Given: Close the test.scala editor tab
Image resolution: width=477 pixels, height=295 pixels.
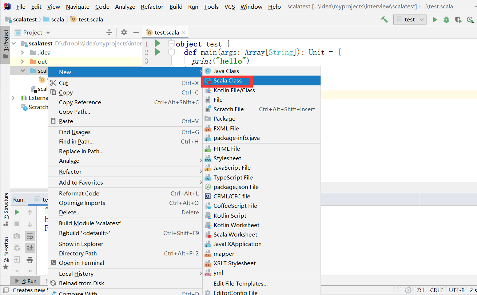Looking at the screenshot, I should click(183, 32).
